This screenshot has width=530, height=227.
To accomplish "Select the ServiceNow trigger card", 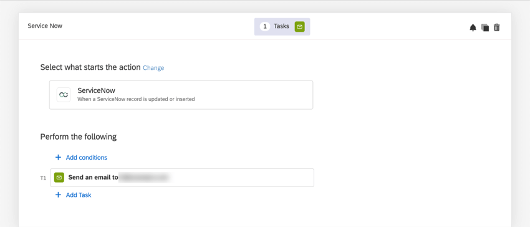I will pyautogui.click(x=181, y=95).
